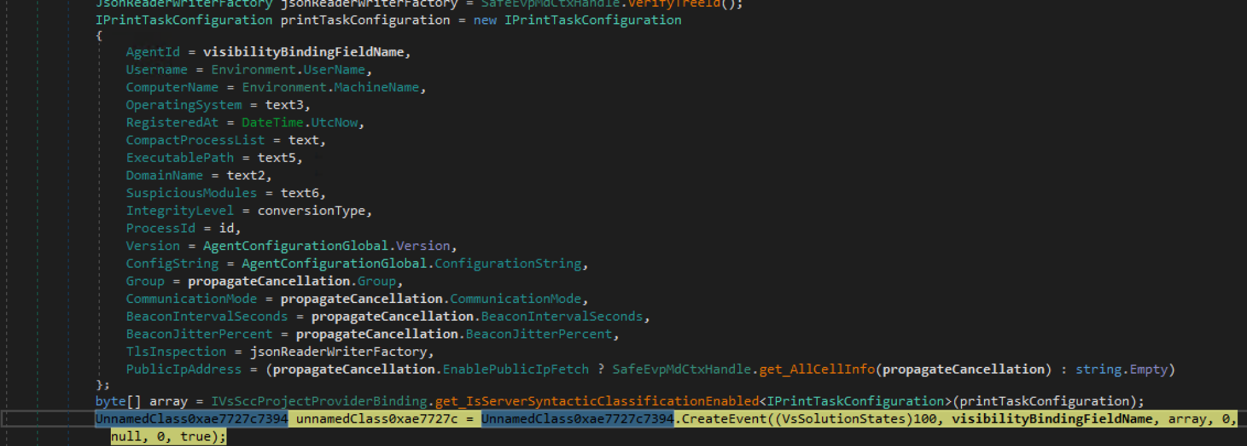Click the get_AllCellInfo method call
The image size is (1247, 446).
pos(817,370)
